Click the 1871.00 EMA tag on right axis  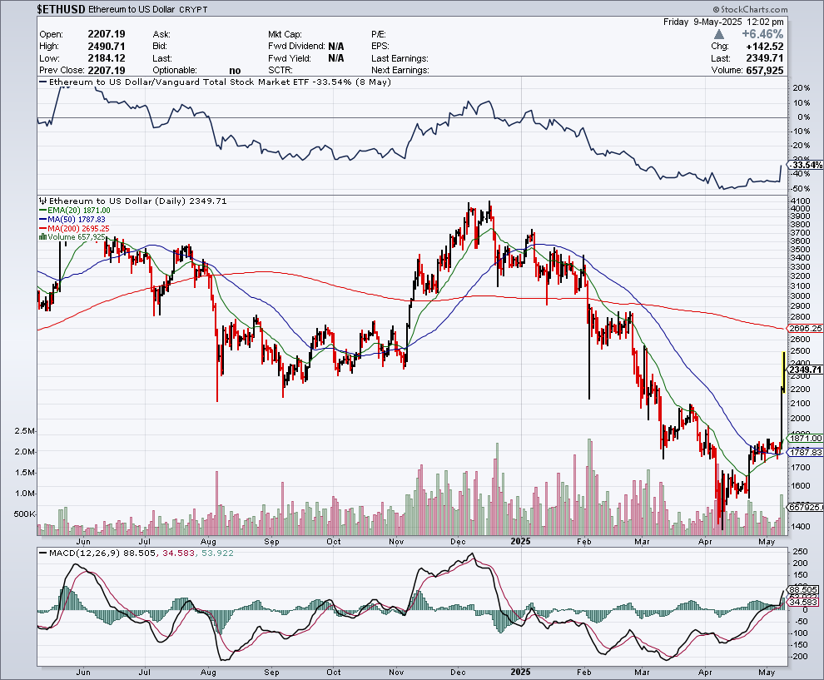pyautogui.click(x=806, y=439)
